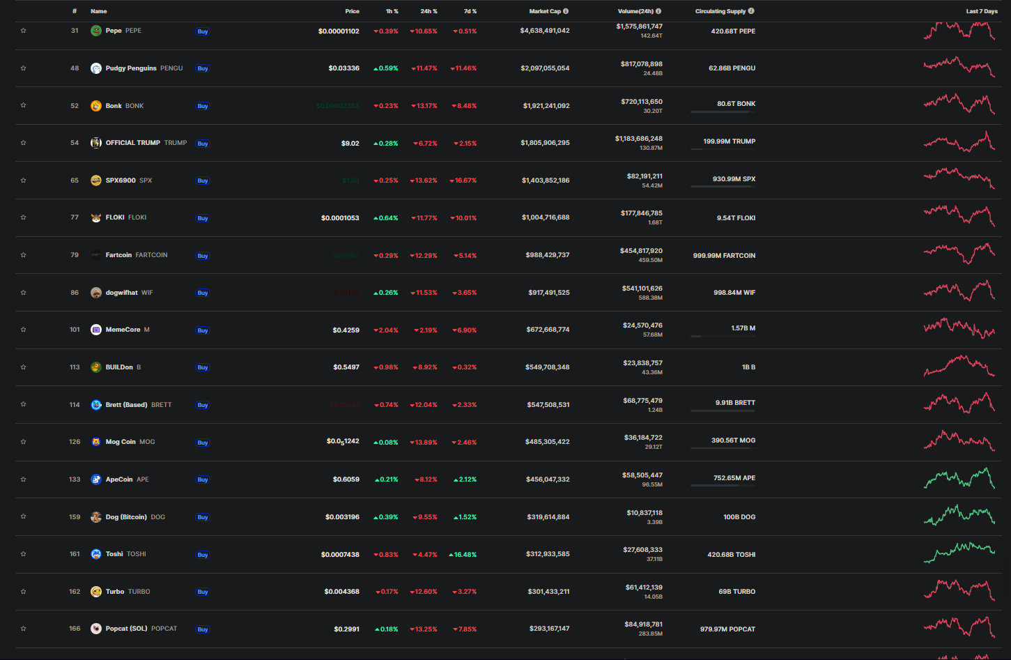Sort coins by Market Cap header
The width and height of the screenshot is (1011, 660).
point(545,11)
